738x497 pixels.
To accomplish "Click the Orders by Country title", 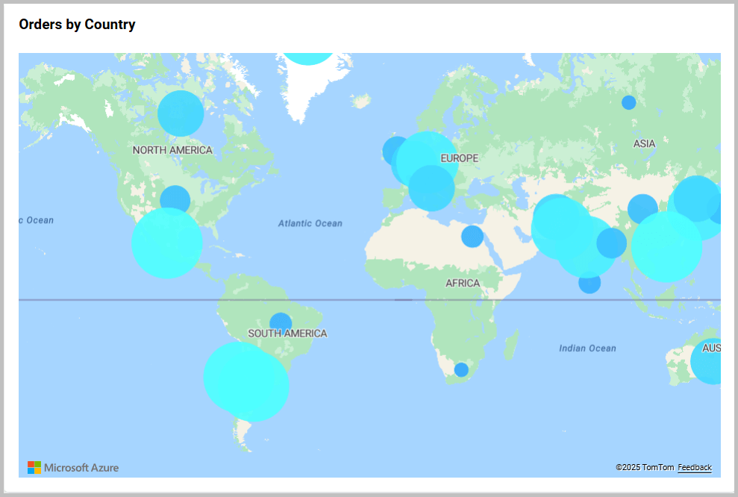I will [76, 24].
